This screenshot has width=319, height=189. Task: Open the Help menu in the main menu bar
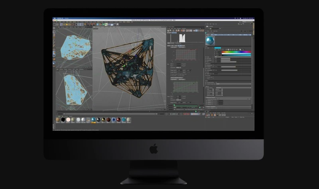pos(132,22)
